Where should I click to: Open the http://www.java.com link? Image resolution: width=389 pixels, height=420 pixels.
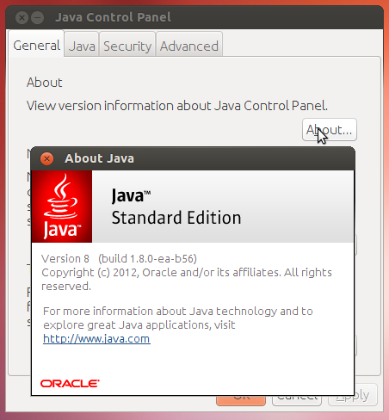[x=96, y=339]
